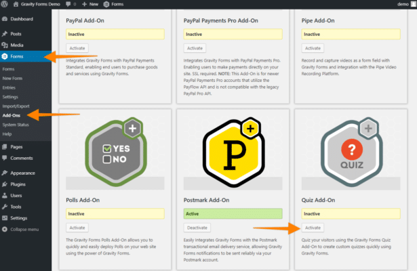Open Posts via the pin icon
417x271 pixels.
pyautogui.click(x=5, y=33)
